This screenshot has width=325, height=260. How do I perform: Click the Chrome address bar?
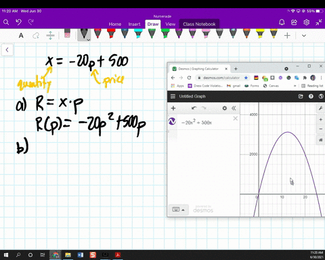click(x=221, y=78)
